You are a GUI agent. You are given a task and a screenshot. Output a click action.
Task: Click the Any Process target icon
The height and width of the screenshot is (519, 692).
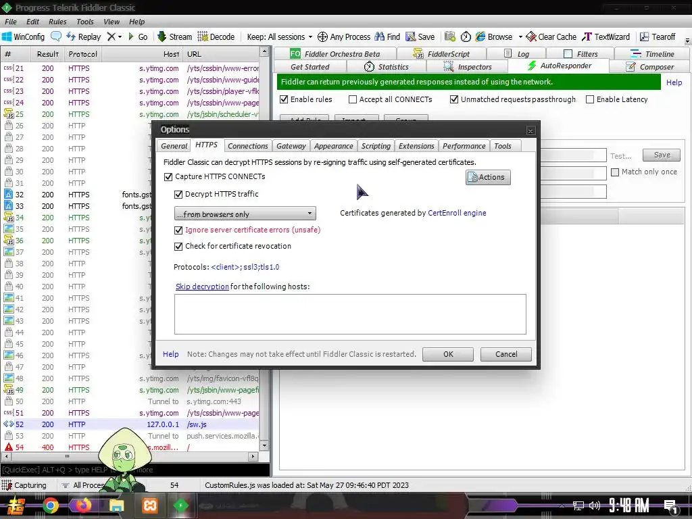point(322,36)
